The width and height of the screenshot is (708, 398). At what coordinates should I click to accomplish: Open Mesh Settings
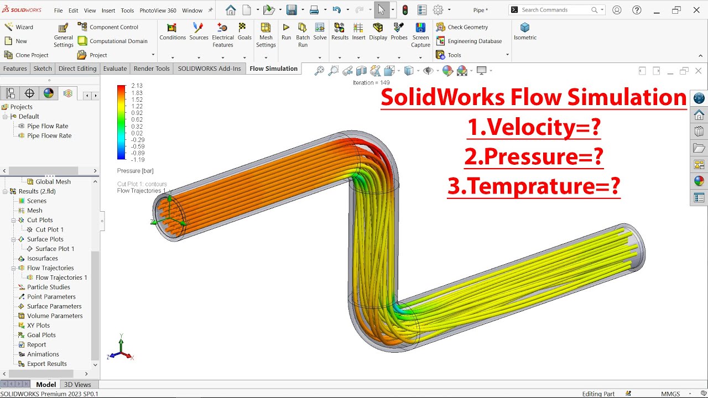265,35
